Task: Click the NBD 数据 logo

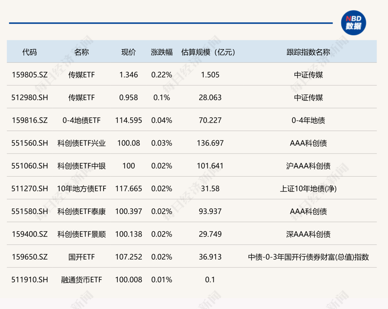Action: (x=354, y=23)
